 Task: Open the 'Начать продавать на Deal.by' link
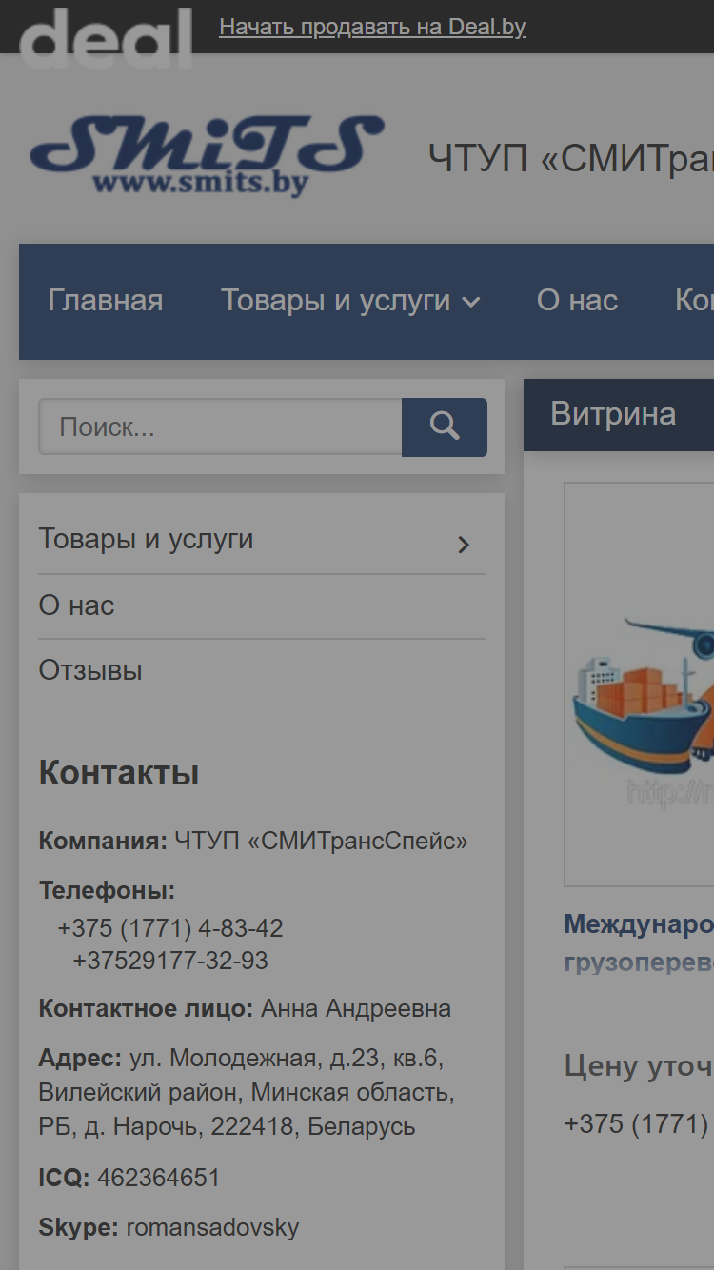(372, 27)
